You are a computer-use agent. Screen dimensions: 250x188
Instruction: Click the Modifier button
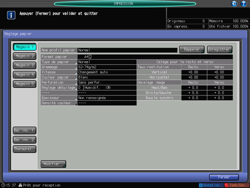[53, 164]
